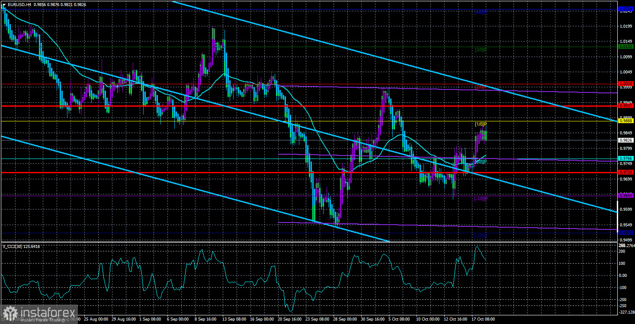635x324 pixels.
Task: Select the [3/8]P Murray level label
Action: [x=481, y=50]
